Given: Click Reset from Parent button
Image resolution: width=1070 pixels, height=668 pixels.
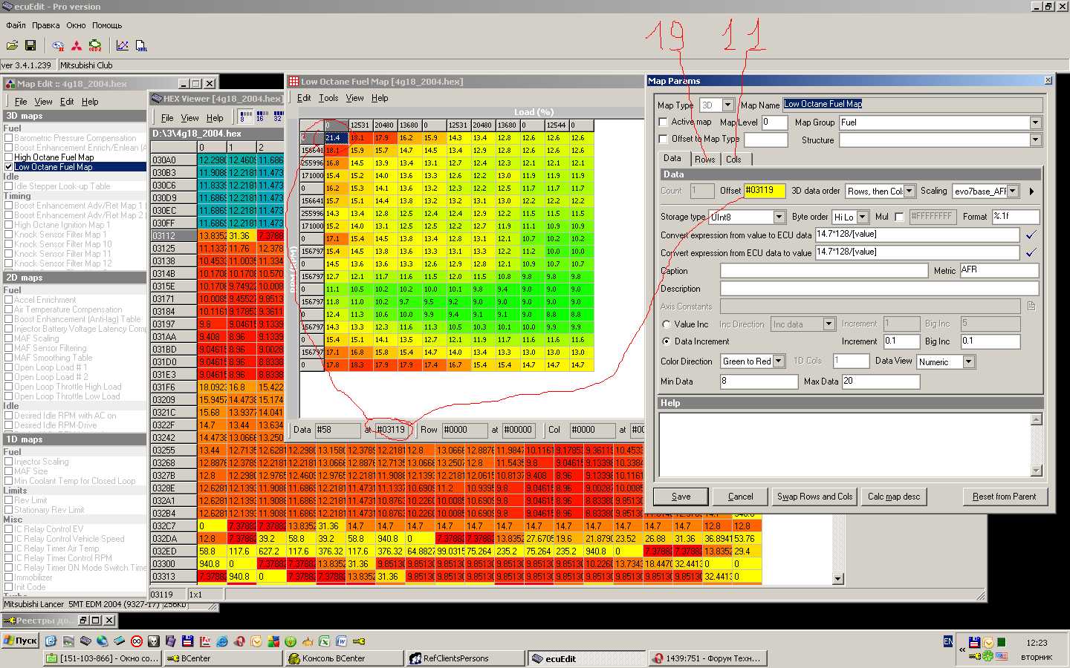Looking at the screenshot, I should coord(1004,497).
